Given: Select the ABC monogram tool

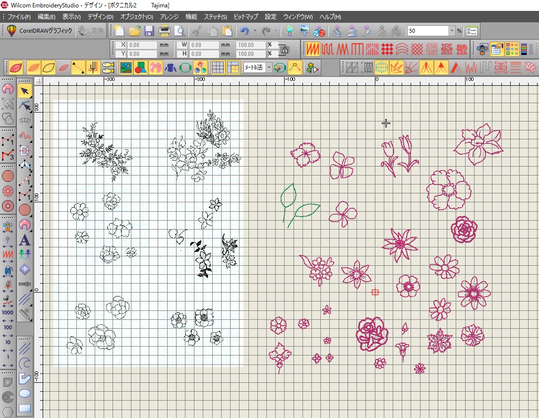Looking at the screenshot, I should point(24,269).
